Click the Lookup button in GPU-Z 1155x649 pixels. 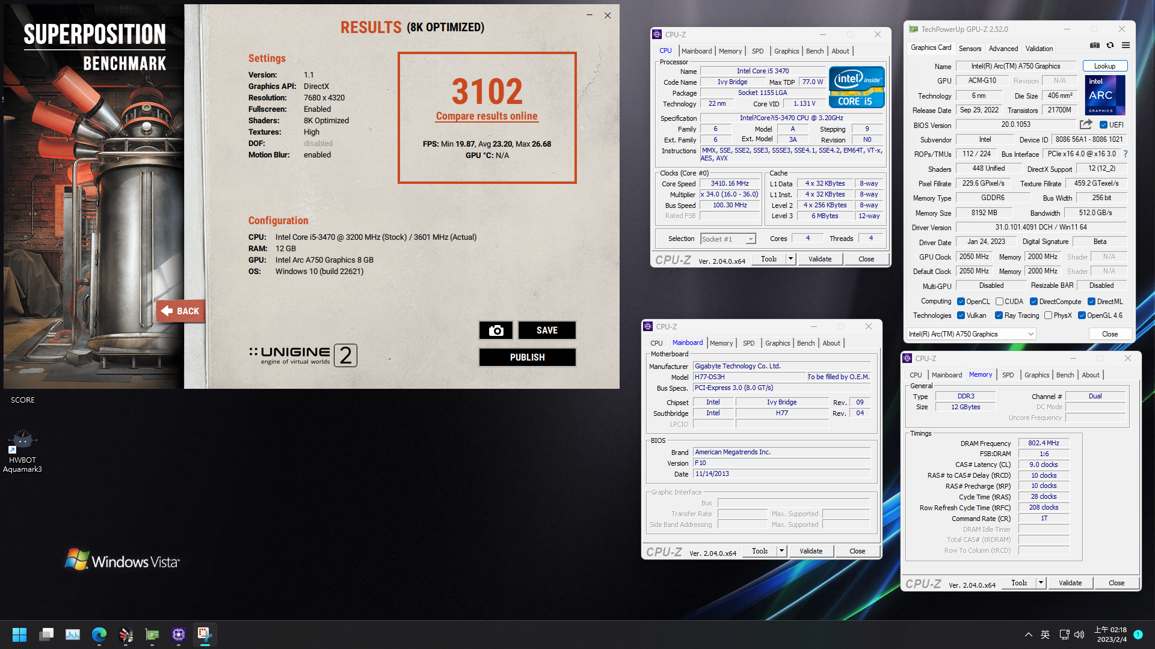pos(1104,66)
